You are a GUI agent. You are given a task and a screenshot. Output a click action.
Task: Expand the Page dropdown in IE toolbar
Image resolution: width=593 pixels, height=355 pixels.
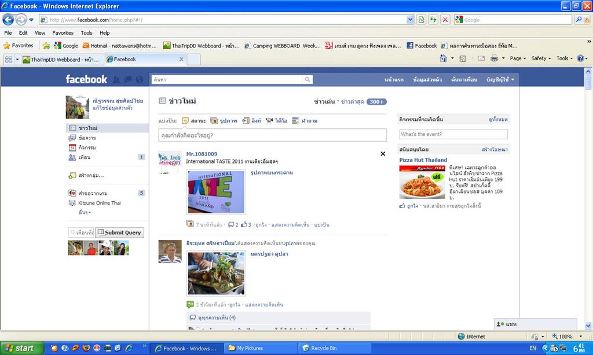[518, 58]
